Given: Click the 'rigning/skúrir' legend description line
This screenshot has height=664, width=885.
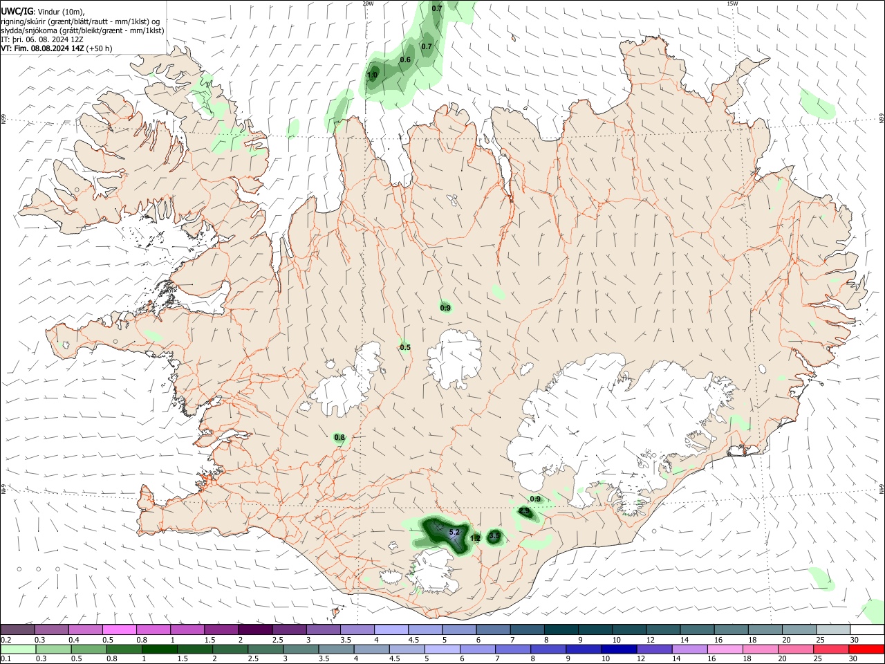Looking at the screenshot, I should pos(81,21).
